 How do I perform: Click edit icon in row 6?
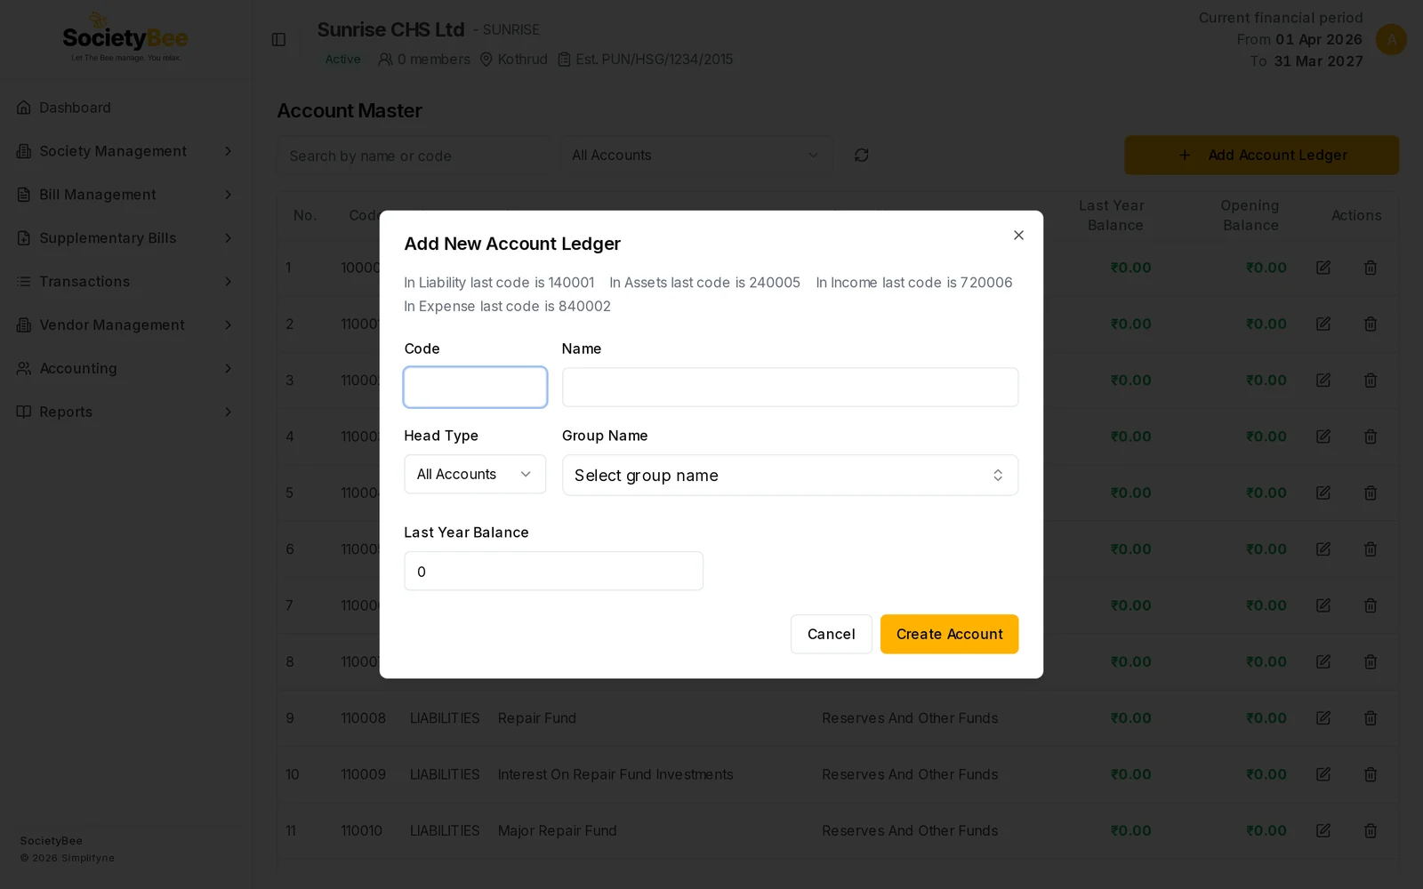click(x=1323, y=549)
